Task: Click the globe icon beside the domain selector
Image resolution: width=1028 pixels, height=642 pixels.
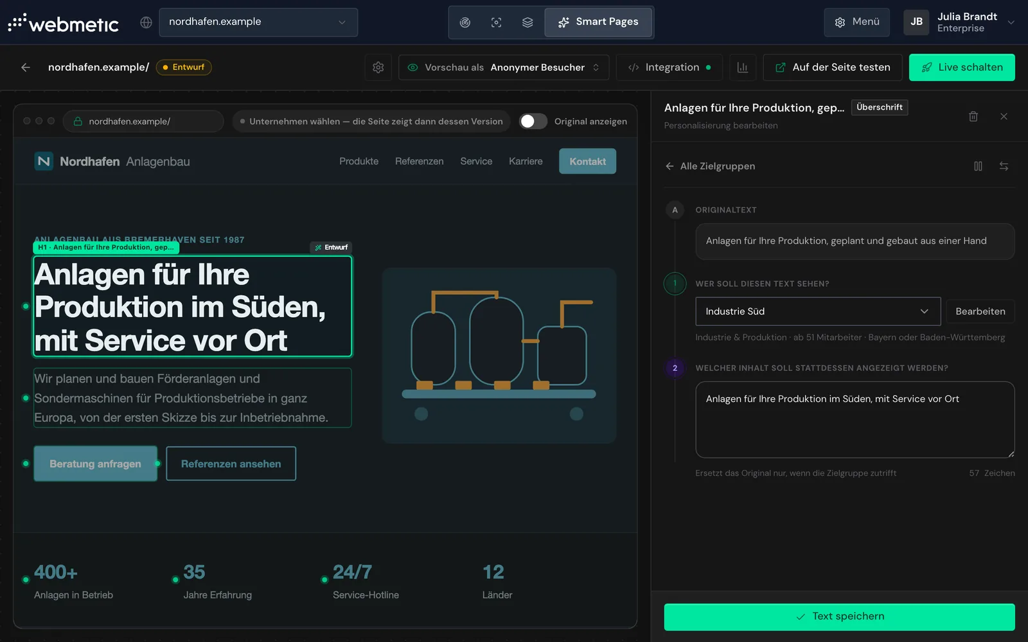Action: pyautogui.click(x=146, y=22)
